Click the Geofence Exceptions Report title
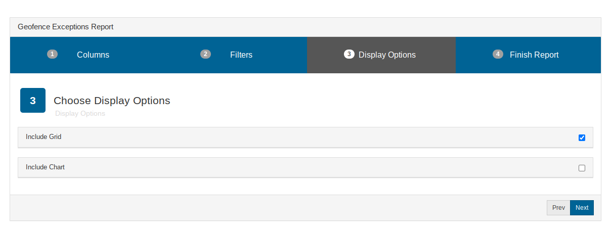 66,27
